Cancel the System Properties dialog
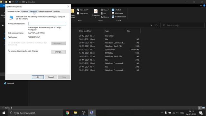206x116 pixels. coord(51,77)
